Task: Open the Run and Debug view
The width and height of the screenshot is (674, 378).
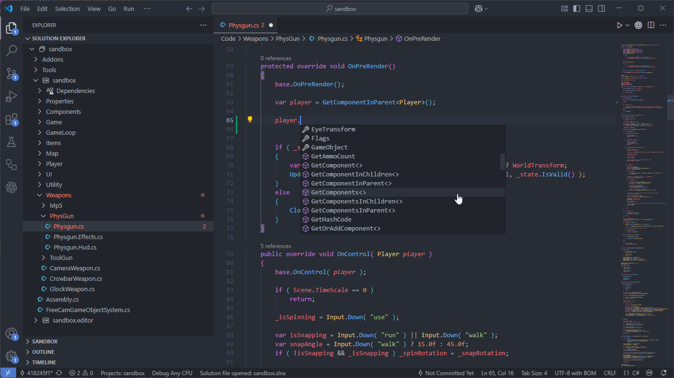Action: coord(11,96)
